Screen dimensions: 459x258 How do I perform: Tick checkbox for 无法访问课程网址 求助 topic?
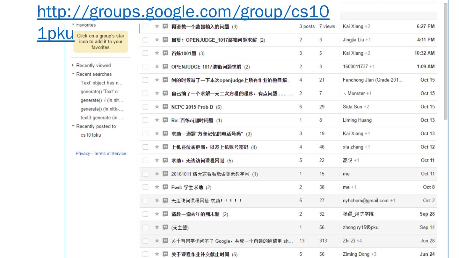(x=145, y=201)
